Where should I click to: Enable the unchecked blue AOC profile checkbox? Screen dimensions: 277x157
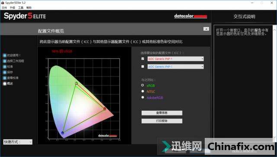(143, 66)
